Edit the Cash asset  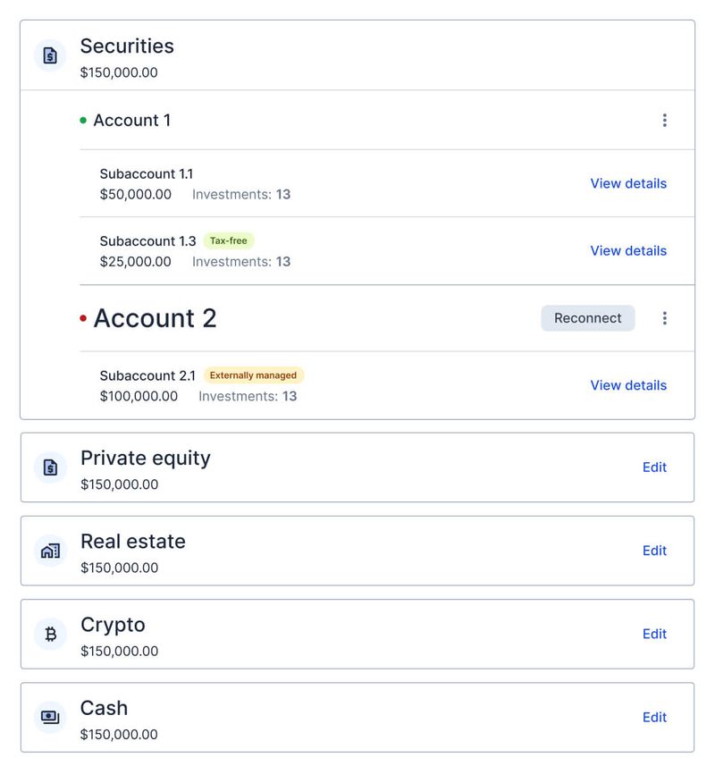654,717
